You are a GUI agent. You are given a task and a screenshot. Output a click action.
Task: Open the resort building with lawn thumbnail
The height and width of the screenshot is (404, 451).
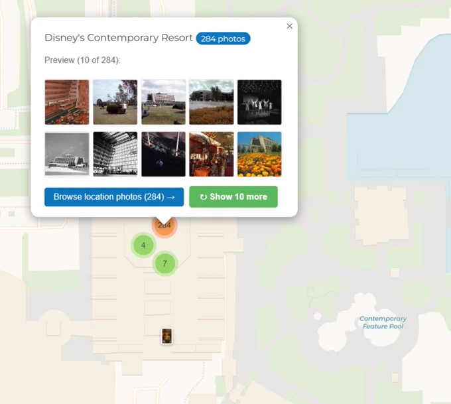(163, 102)
